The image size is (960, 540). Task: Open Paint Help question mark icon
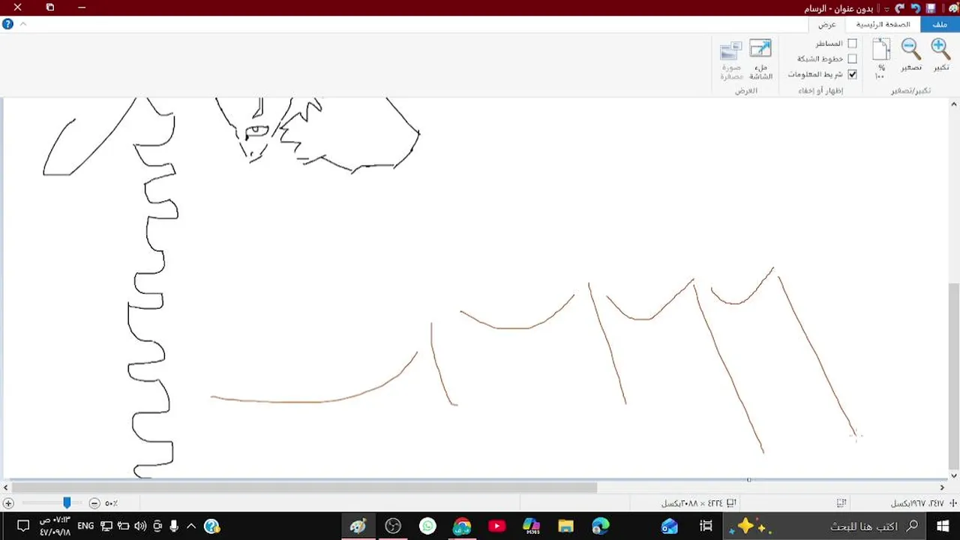(7, 24)
